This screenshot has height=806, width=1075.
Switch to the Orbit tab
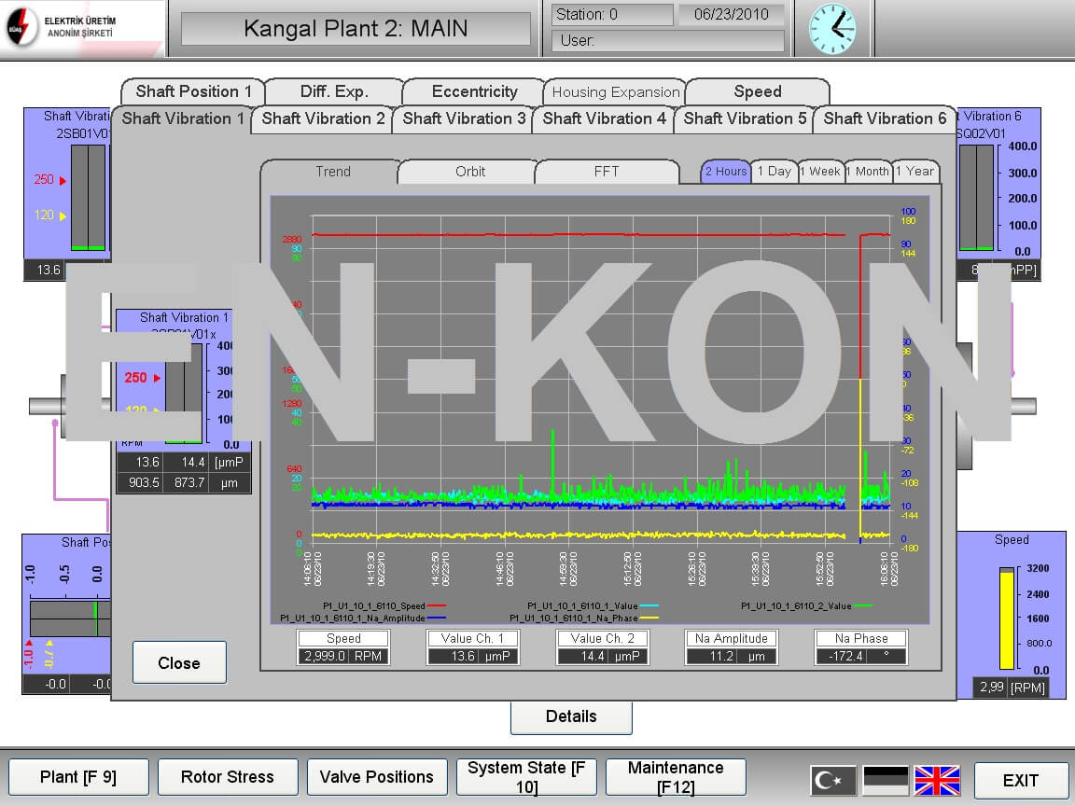[469, 172]
